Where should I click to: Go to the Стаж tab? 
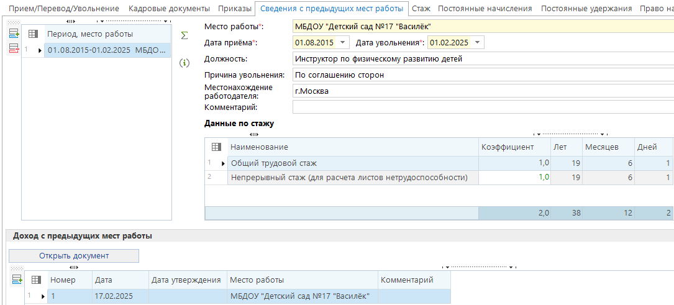pos(422,9)
